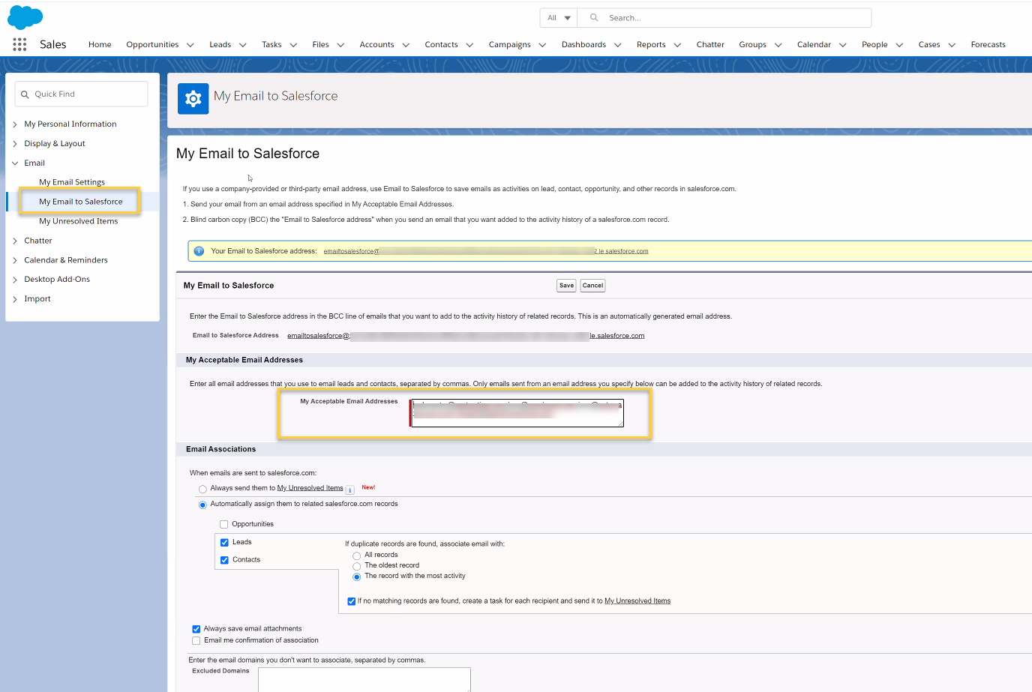Viewport: 1032px width, 692px height.
Task: Switch to the Contacts tab
Action: 441,45
